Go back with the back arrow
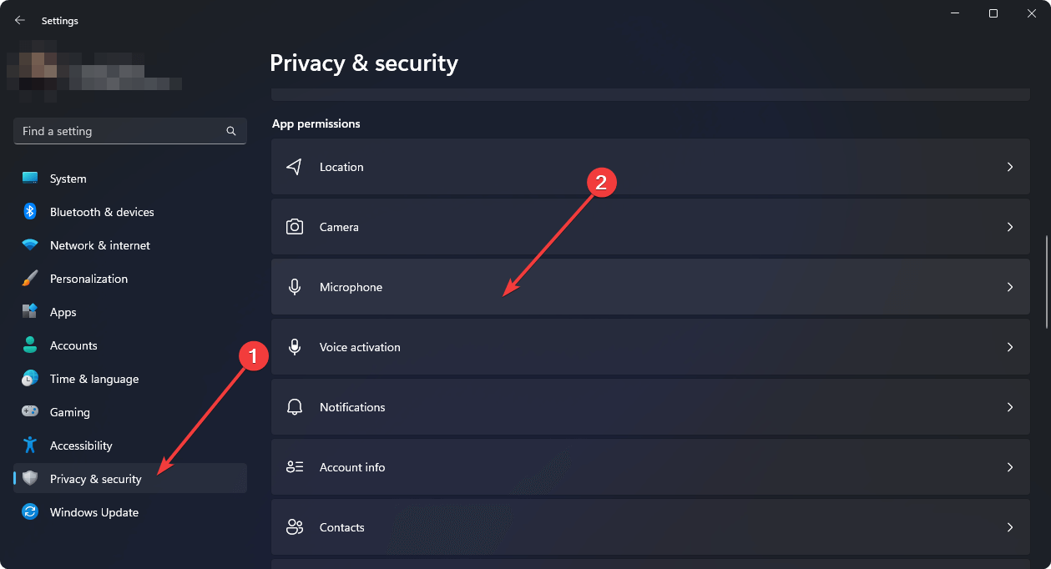Screen dimensions: 1051x569 point(20,20)
